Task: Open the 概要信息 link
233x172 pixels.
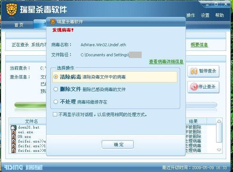Action: point(199,45)
